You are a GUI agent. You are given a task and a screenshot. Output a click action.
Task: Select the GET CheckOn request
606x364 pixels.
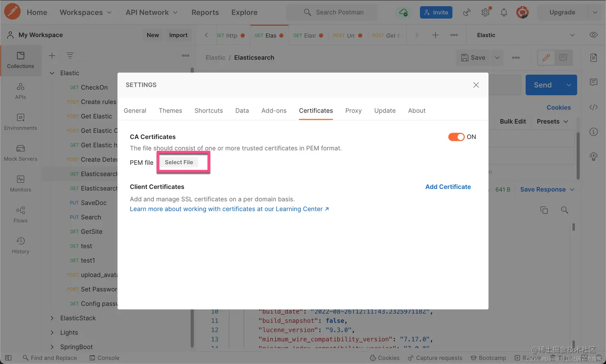(89, 87)
